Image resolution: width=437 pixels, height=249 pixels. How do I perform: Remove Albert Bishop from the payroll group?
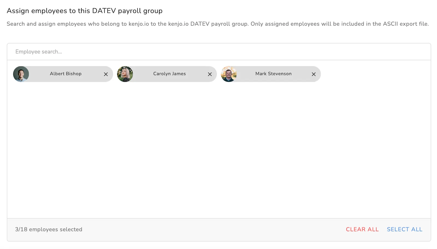click(106, 74)
